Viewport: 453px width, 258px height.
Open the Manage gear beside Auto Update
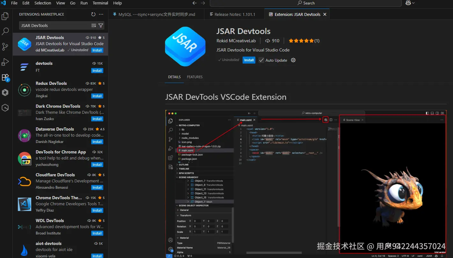point(293,60)
